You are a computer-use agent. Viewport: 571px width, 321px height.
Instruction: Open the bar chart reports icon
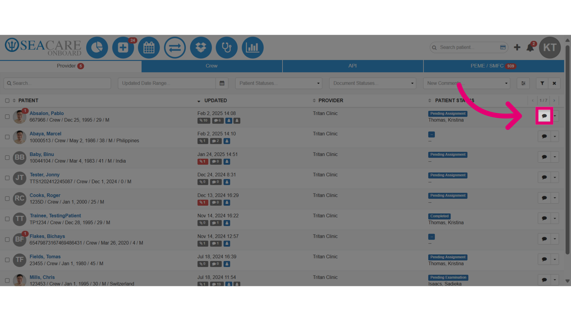coord(252,47)
